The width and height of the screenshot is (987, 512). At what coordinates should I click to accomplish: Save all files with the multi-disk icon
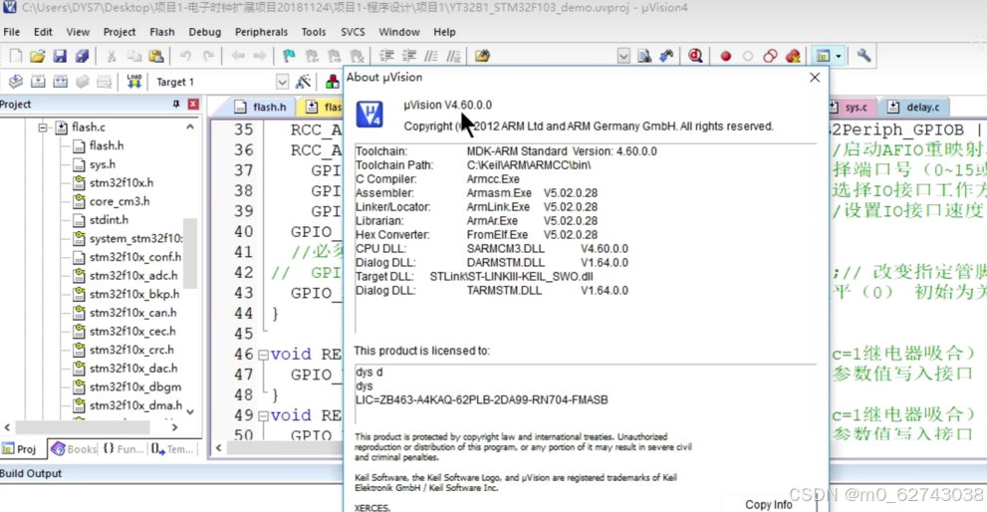[82, 56]
